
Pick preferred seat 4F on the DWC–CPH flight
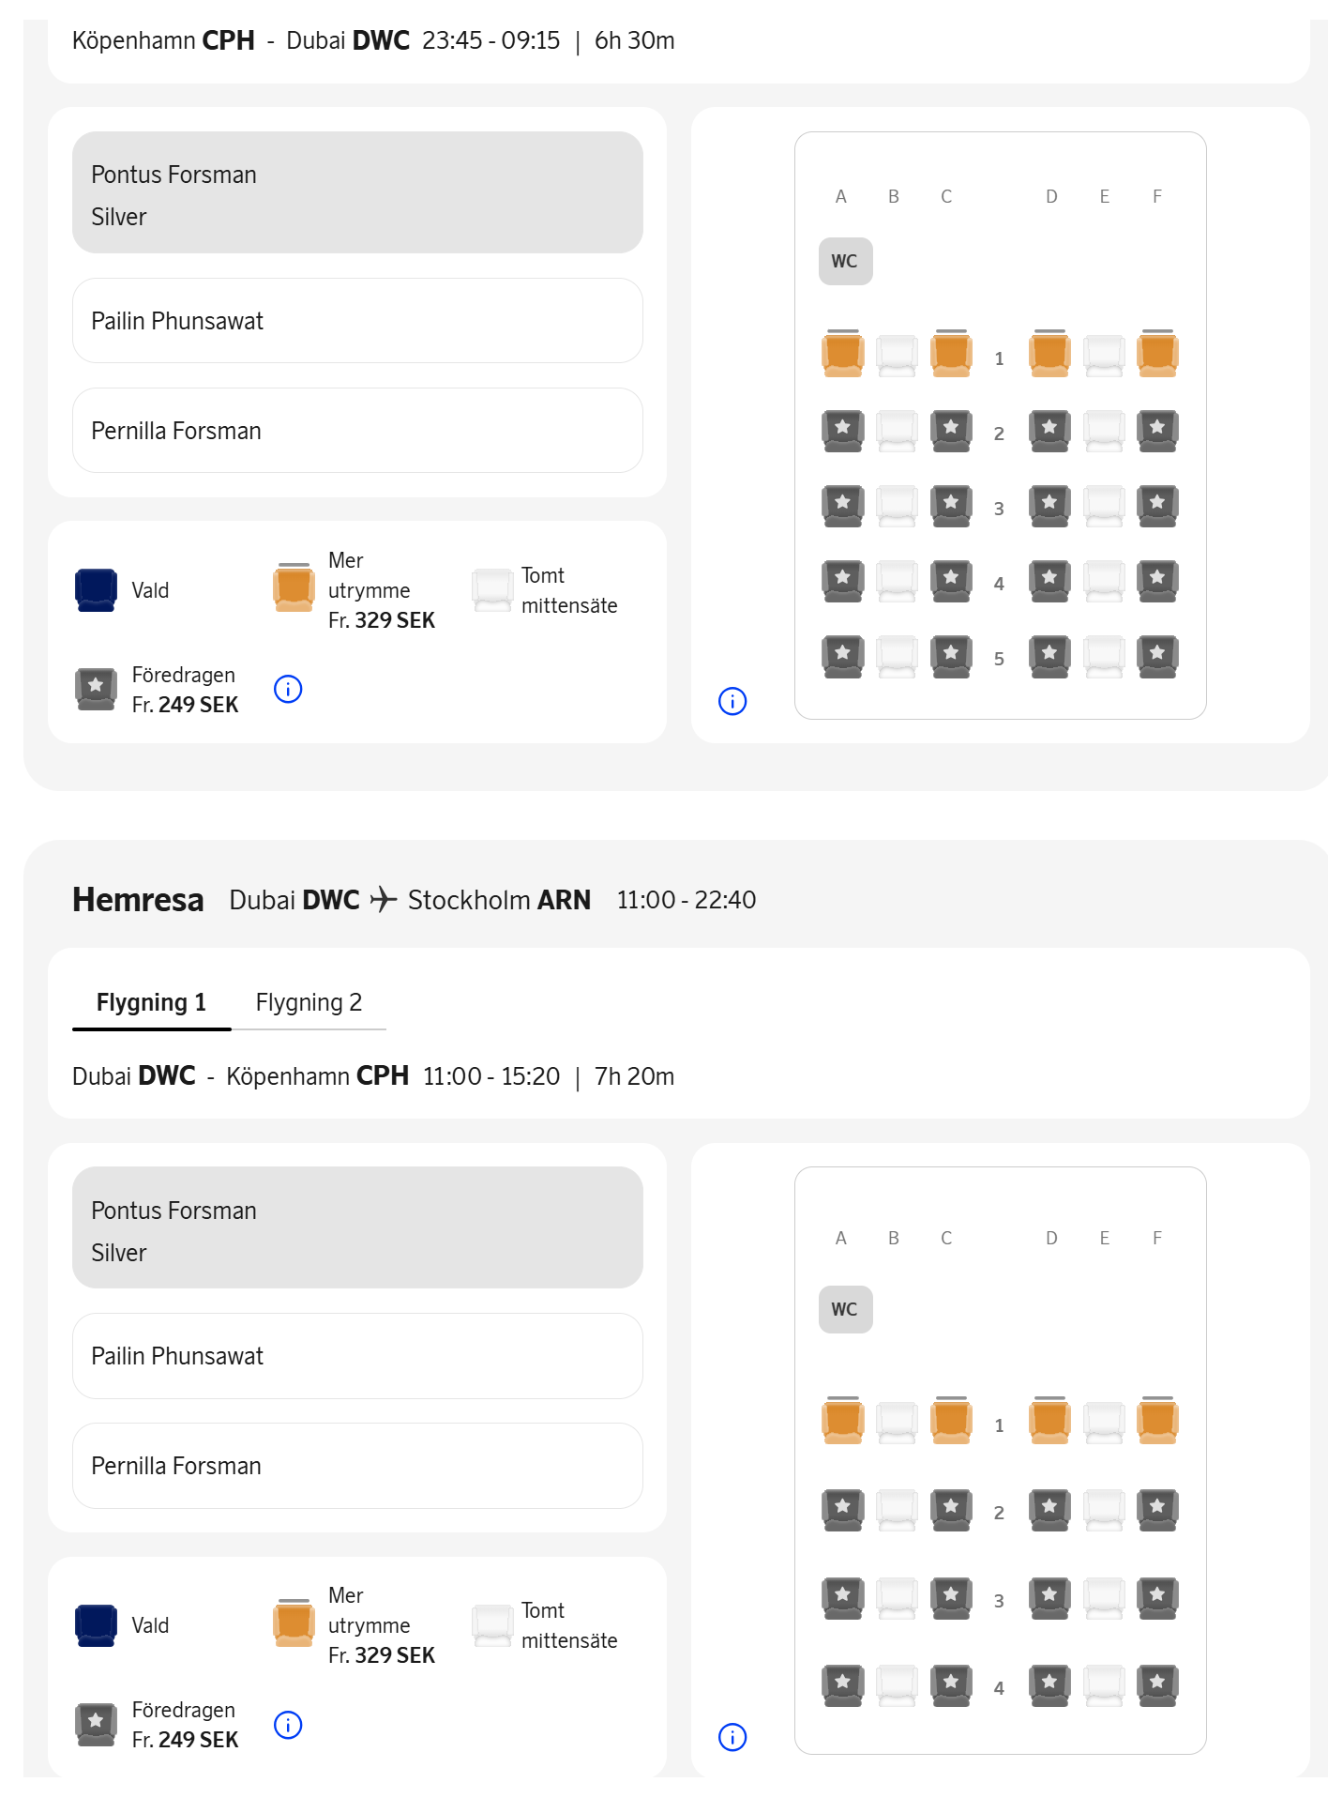(x=1157, y=1685)
